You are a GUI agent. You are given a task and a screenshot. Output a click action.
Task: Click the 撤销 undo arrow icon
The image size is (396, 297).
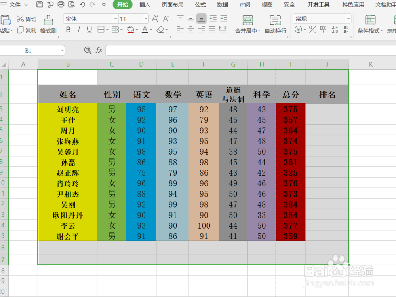(x=82, y=4)
